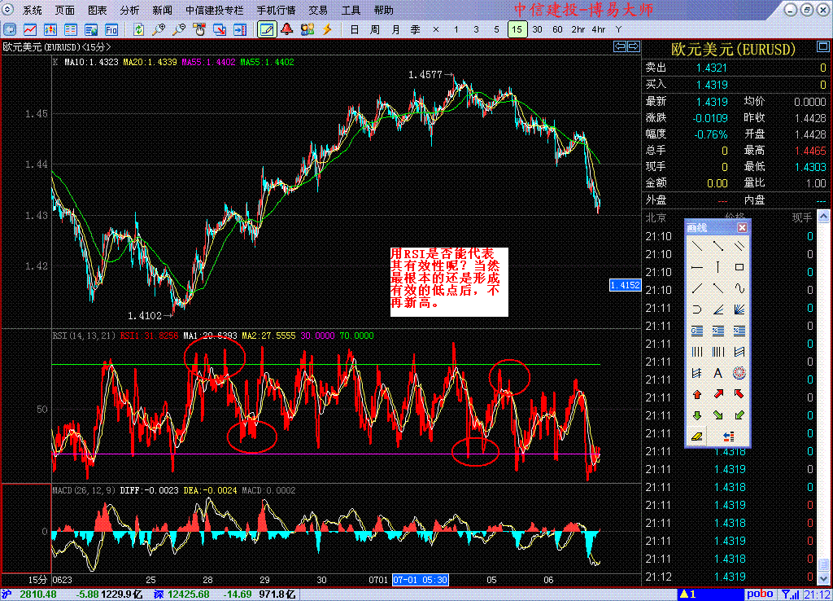The height and width of the screenshot is (601, 833).
Task: Click the signal strength icon in status bar
Action: click(x=791, y=594)
